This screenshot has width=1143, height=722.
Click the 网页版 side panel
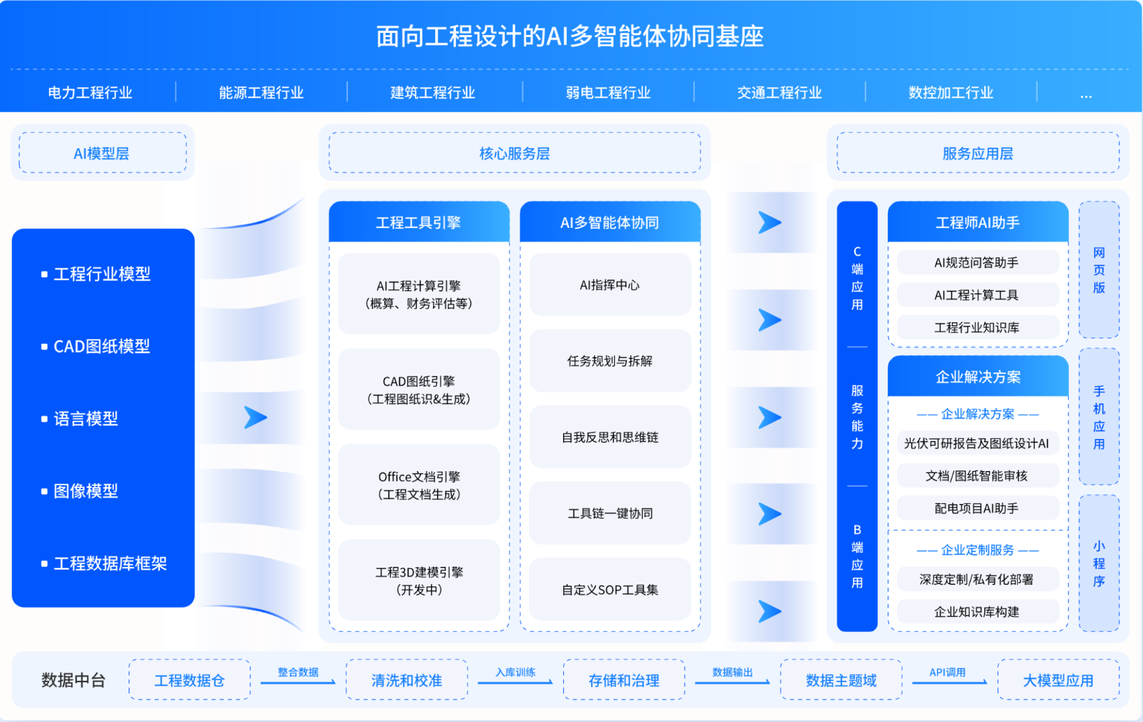[x=1099, y=270]
